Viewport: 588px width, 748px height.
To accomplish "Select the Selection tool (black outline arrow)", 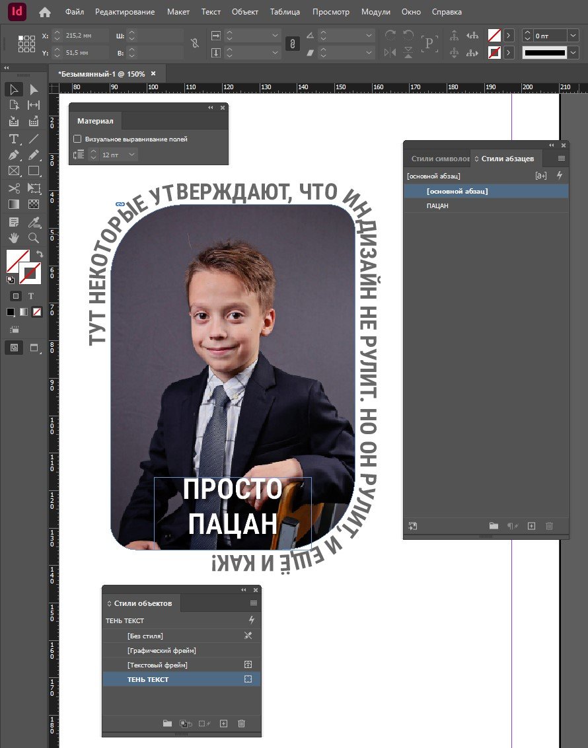I will tap(14, 89).
